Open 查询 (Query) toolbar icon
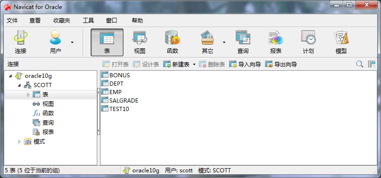The width and height of the screenshot is (381, 178). [x=243, y=42]
